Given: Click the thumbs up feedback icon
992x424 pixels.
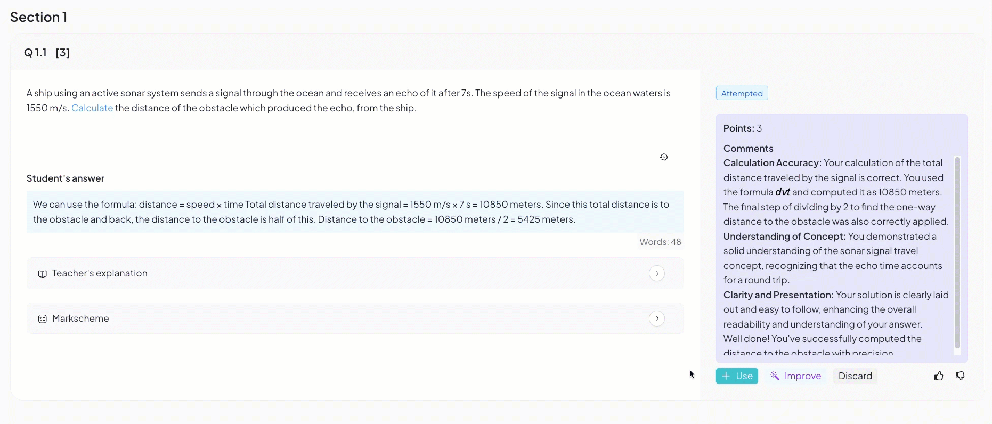Looking at the screenshot, I should click(939, 376).
